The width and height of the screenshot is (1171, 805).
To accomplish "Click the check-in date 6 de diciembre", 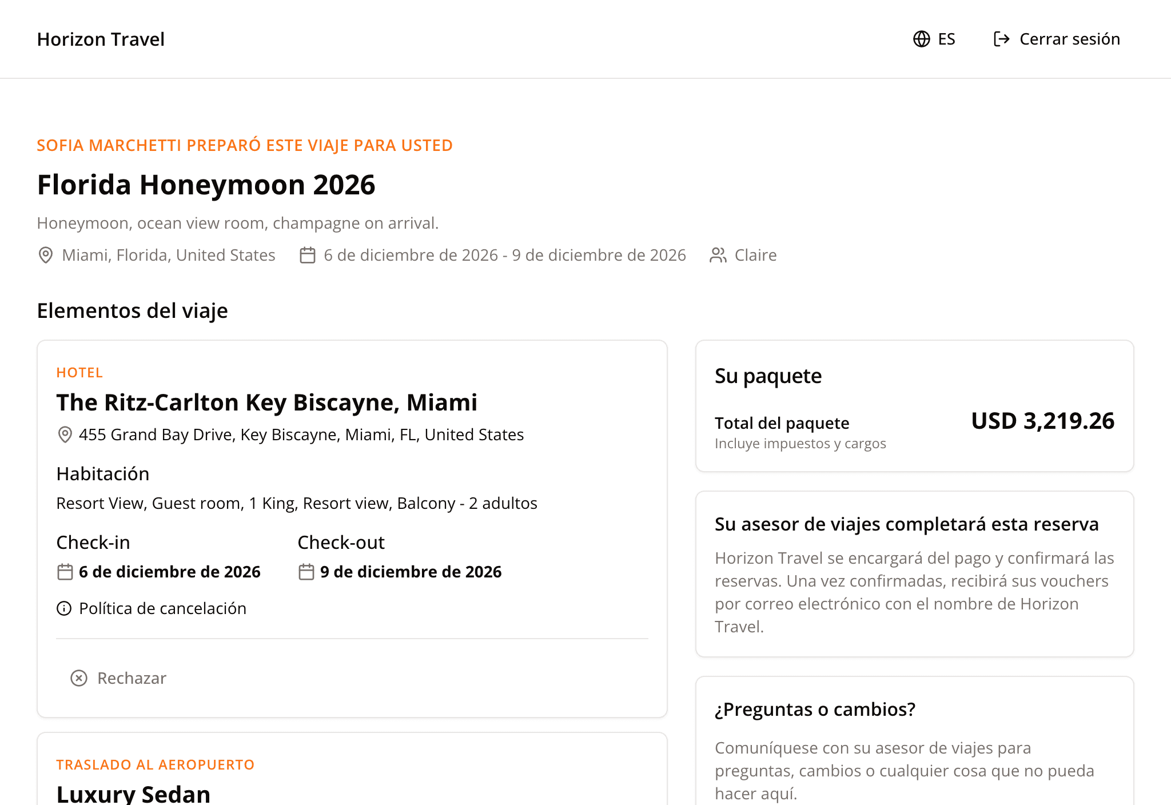I will coord(170,572).
